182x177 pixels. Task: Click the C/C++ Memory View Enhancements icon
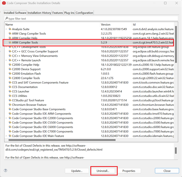[10, 56]
